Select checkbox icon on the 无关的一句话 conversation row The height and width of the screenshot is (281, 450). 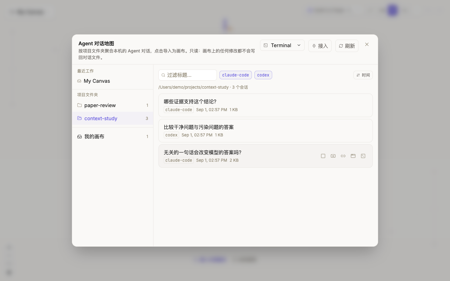pyautogui.click(x=323, y=156)
